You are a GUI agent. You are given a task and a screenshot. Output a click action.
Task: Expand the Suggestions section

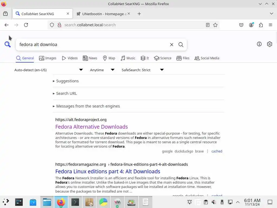(x=66, y=81)
